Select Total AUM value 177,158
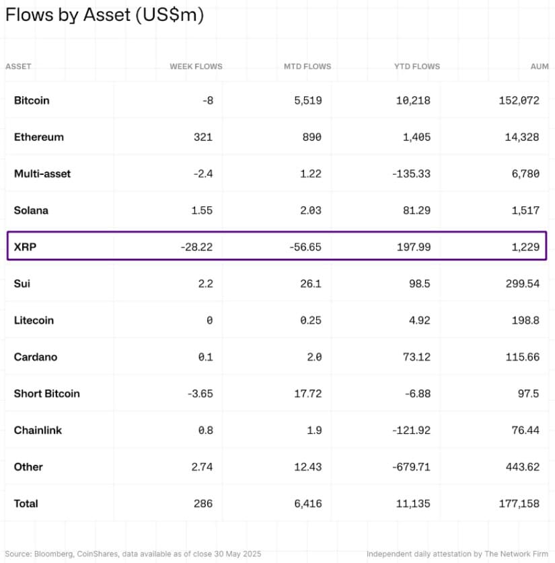This screenshot has height=563, width=555. pos(519,504)
